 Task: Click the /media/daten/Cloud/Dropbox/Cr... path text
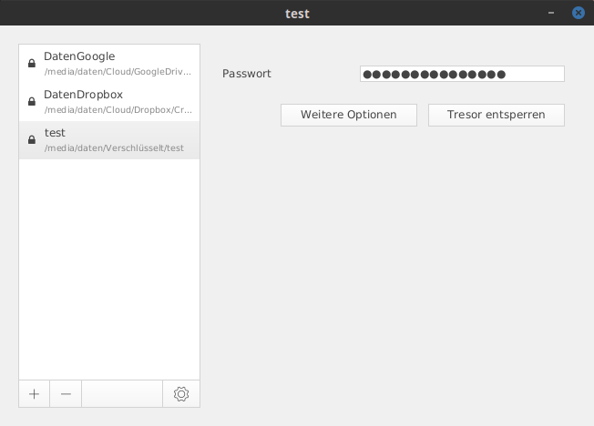point(118,110)
